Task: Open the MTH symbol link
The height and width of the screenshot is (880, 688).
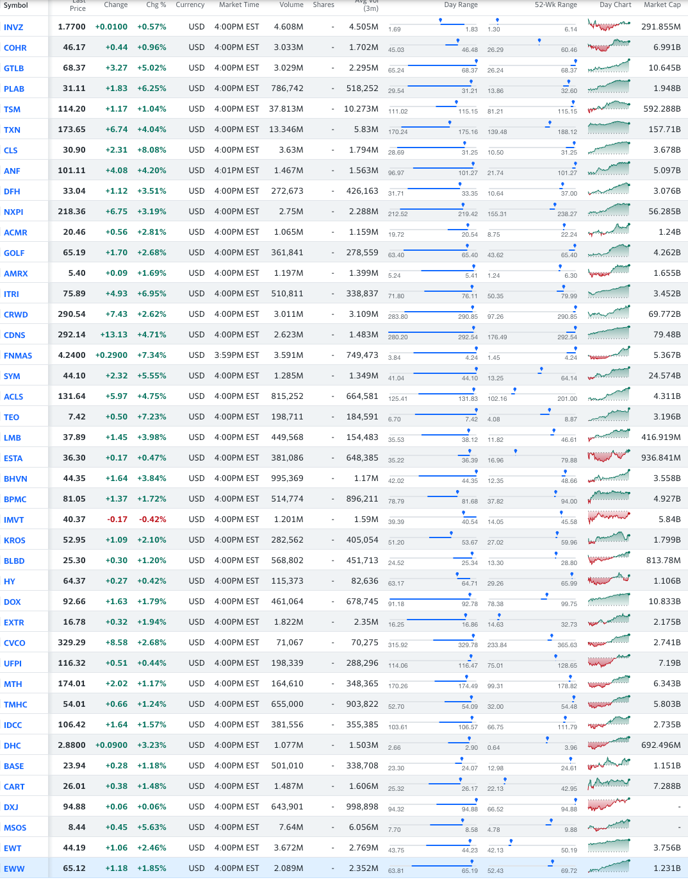Action: click(x=13, y=684)
